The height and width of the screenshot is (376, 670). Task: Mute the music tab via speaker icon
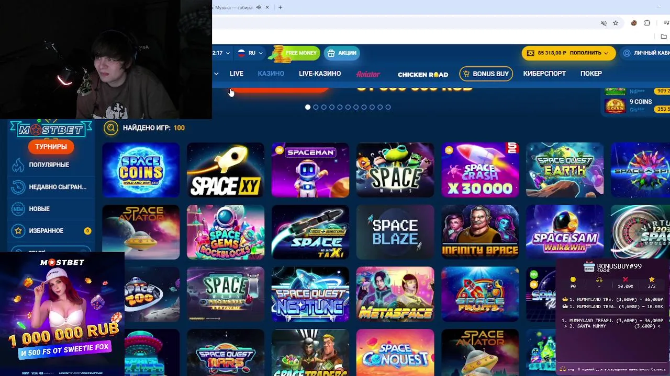pos(259,7)
